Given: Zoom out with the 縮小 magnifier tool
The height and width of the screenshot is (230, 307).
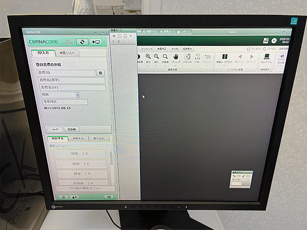Looking at the screenshot, I should tap(156, 57).
